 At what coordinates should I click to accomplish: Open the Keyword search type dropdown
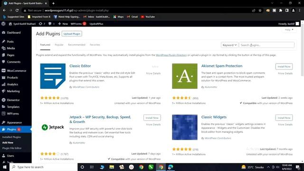229,45
